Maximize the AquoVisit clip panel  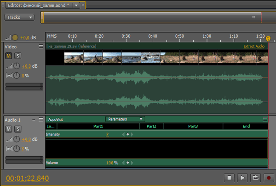click(265, 119)
